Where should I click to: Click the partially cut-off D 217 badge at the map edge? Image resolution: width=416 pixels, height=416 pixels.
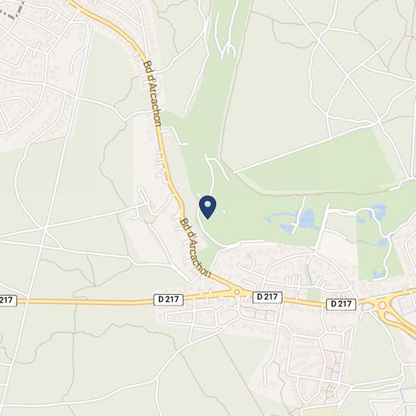(x=8, y=300)
